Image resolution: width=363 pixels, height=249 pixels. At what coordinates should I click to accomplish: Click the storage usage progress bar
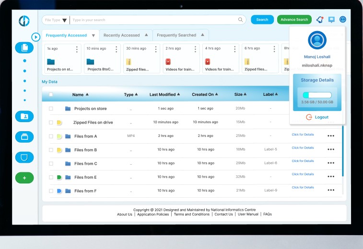point(317,95)
